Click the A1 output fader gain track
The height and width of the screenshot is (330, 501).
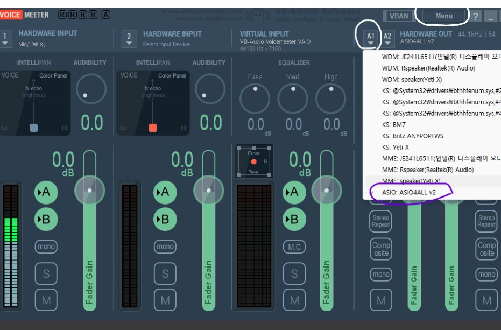pos(414,256)
